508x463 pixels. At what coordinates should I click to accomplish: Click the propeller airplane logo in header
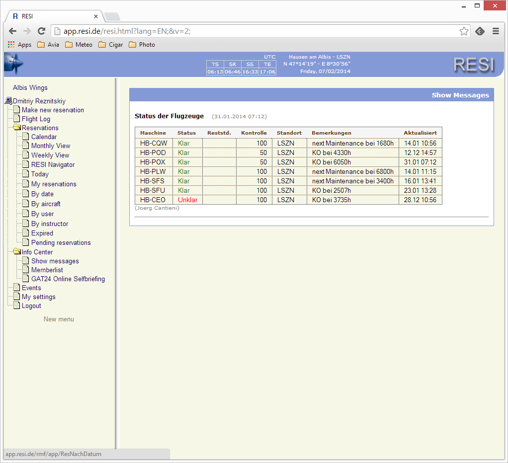(x=13, y=64)
